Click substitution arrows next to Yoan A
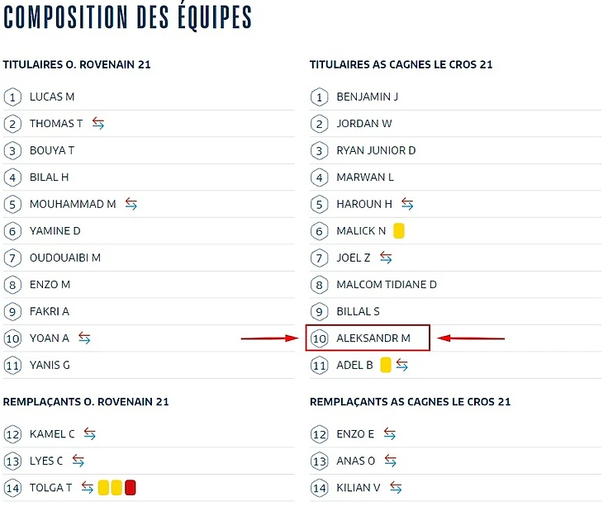The image size is (603, 506). click(84, 338)
